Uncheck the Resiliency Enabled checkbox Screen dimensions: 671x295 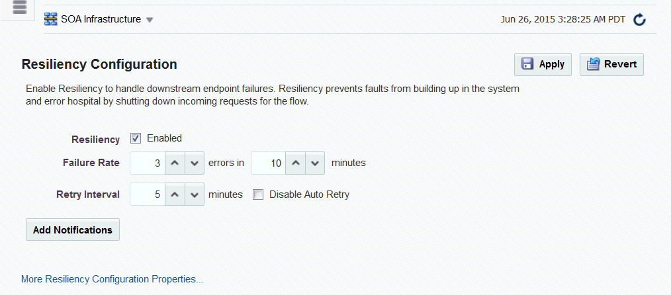point(136,138)
